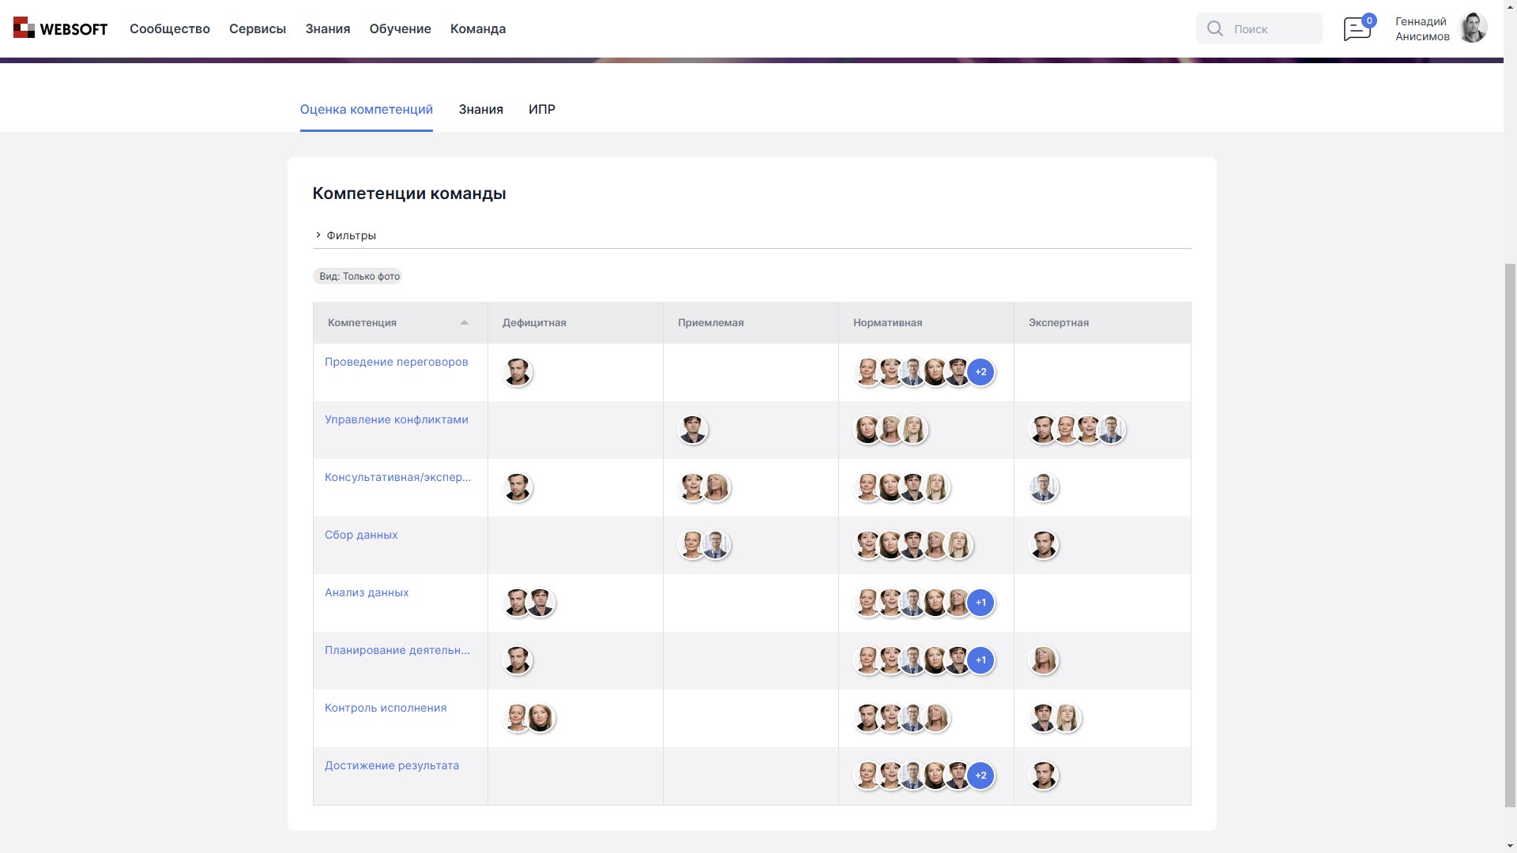
Task: Click the Поиск search input field
Action: [1264, 28]
